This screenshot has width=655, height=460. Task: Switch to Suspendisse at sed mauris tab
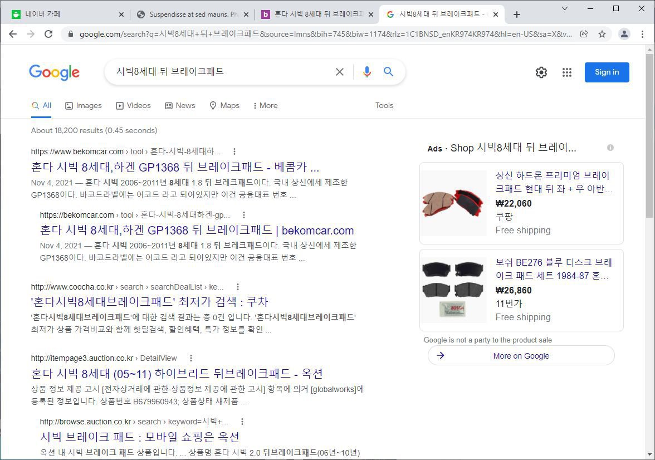tap(192, 14)
